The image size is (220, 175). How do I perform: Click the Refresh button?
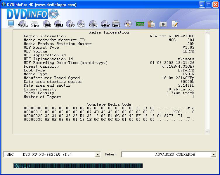click(111, 154)
